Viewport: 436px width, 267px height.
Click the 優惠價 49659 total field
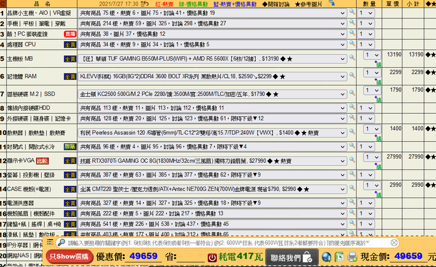tap(144, 257)
